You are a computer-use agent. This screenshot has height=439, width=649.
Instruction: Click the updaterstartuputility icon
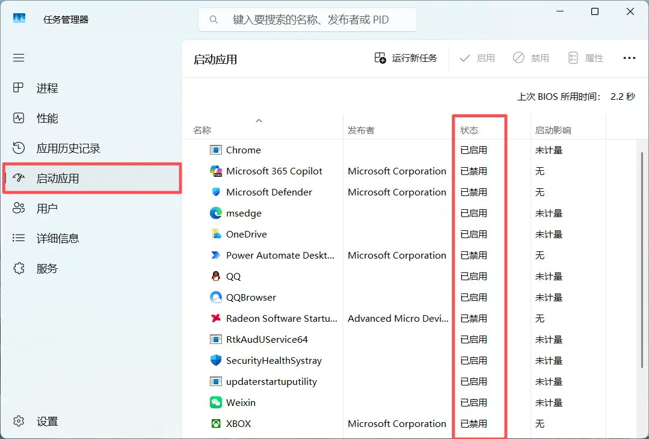click(x=216, y=381)
